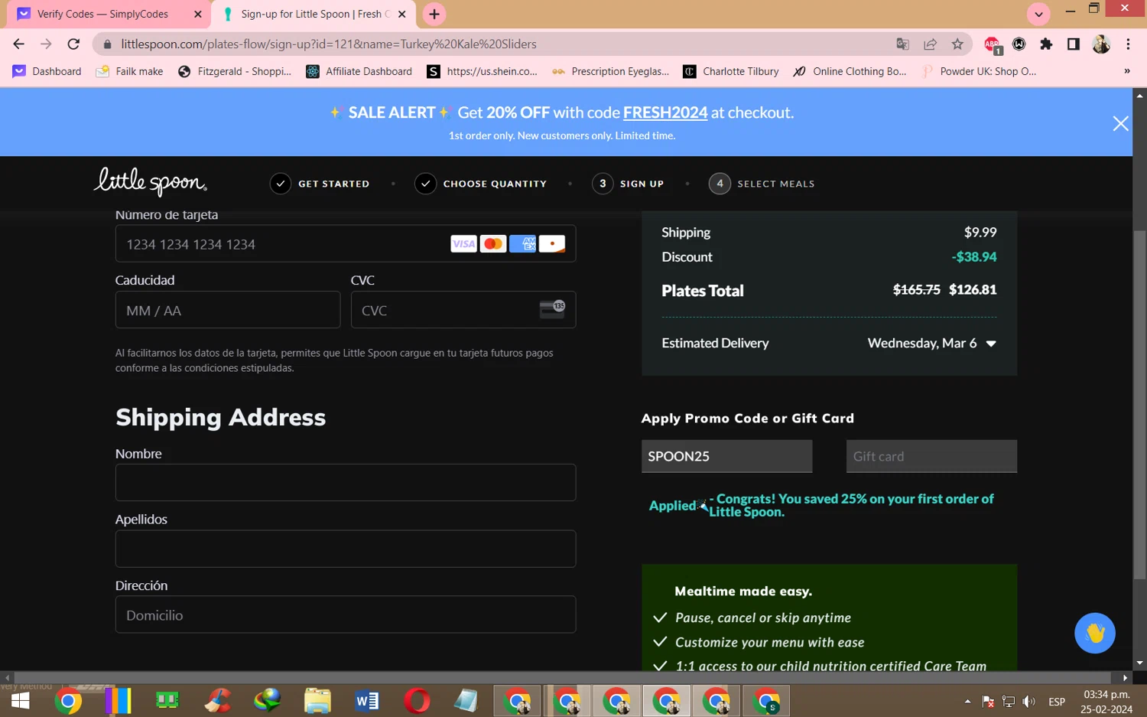Viewport: 1147px width, 717px height.
Task: Open the taskbar clock and date
Action: 1106,702
